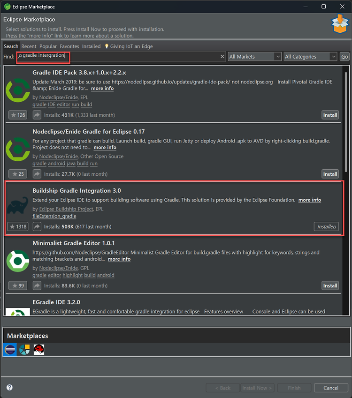This screenshot has width=352, height=398.
Task: Install Nodeclipse/Enide Gradle for Eclipse
Action: coord(330,174)
